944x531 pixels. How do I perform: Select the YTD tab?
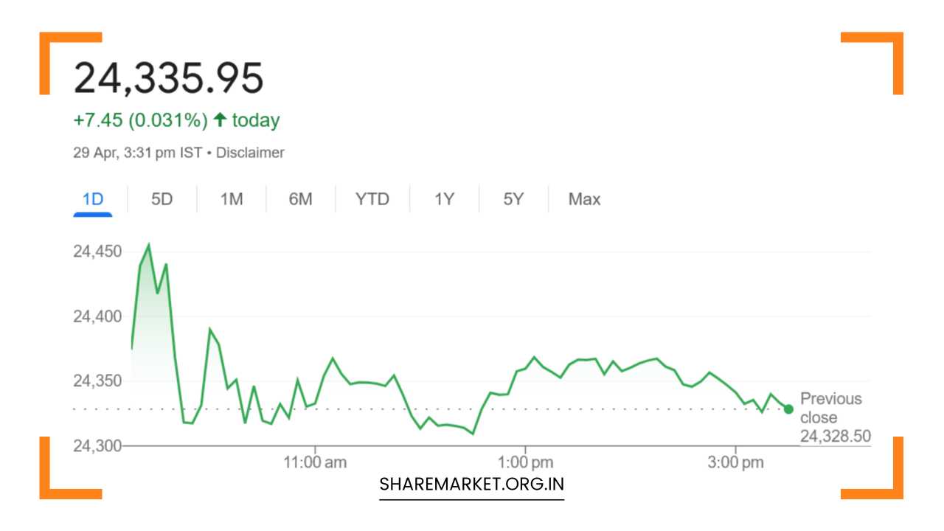click(x=372, y=199)
